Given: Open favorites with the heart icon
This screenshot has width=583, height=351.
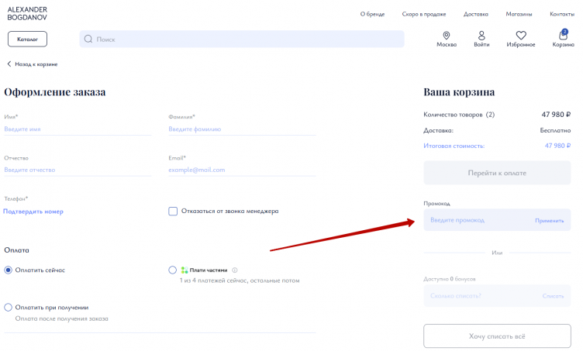Looking at the screenshot, I should (x=521, y=36).
